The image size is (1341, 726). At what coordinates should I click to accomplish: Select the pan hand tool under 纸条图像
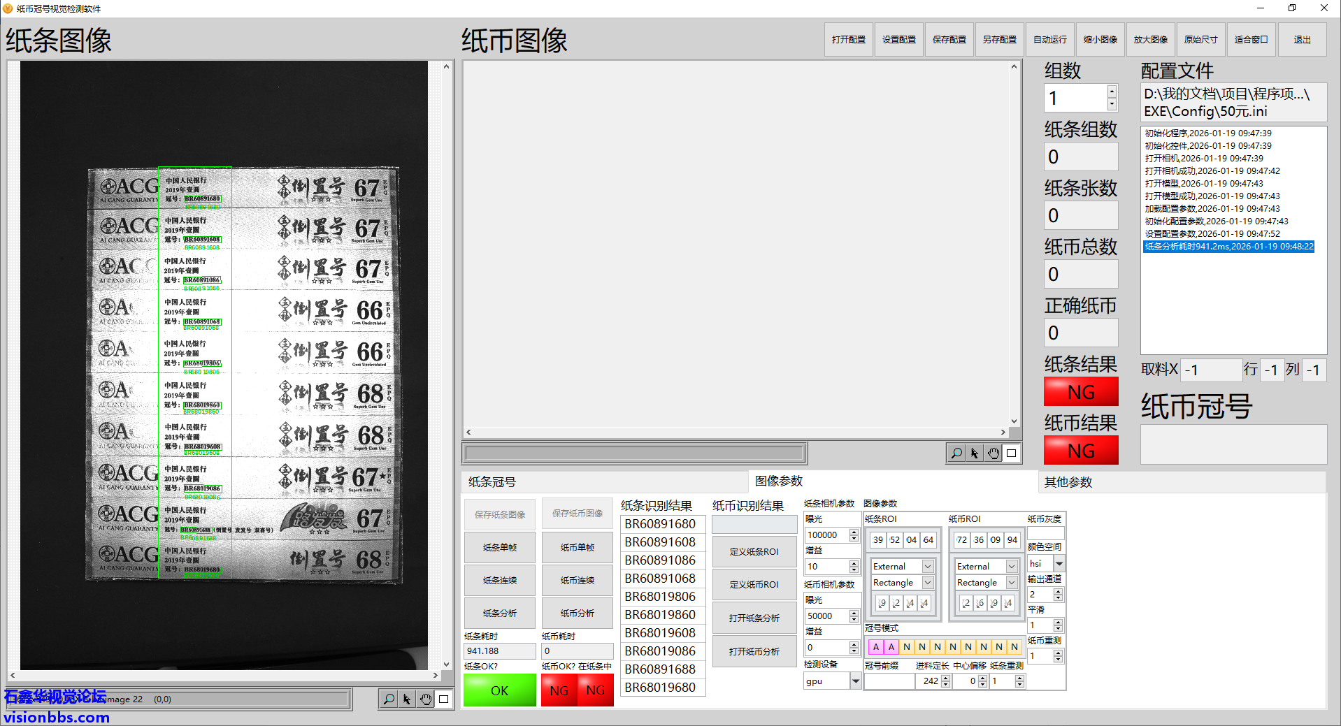coord(425,699)
